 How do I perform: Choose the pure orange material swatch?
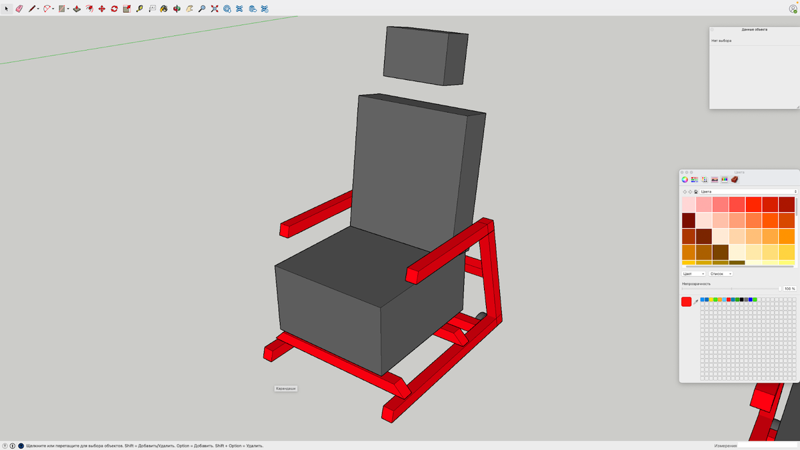click(x=787, y=236)
